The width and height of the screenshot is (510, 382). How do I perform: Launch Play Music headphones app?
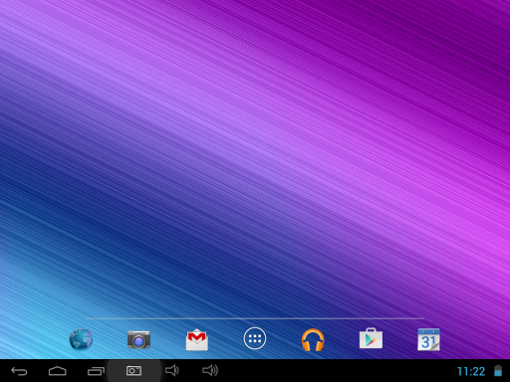[313, 339]
